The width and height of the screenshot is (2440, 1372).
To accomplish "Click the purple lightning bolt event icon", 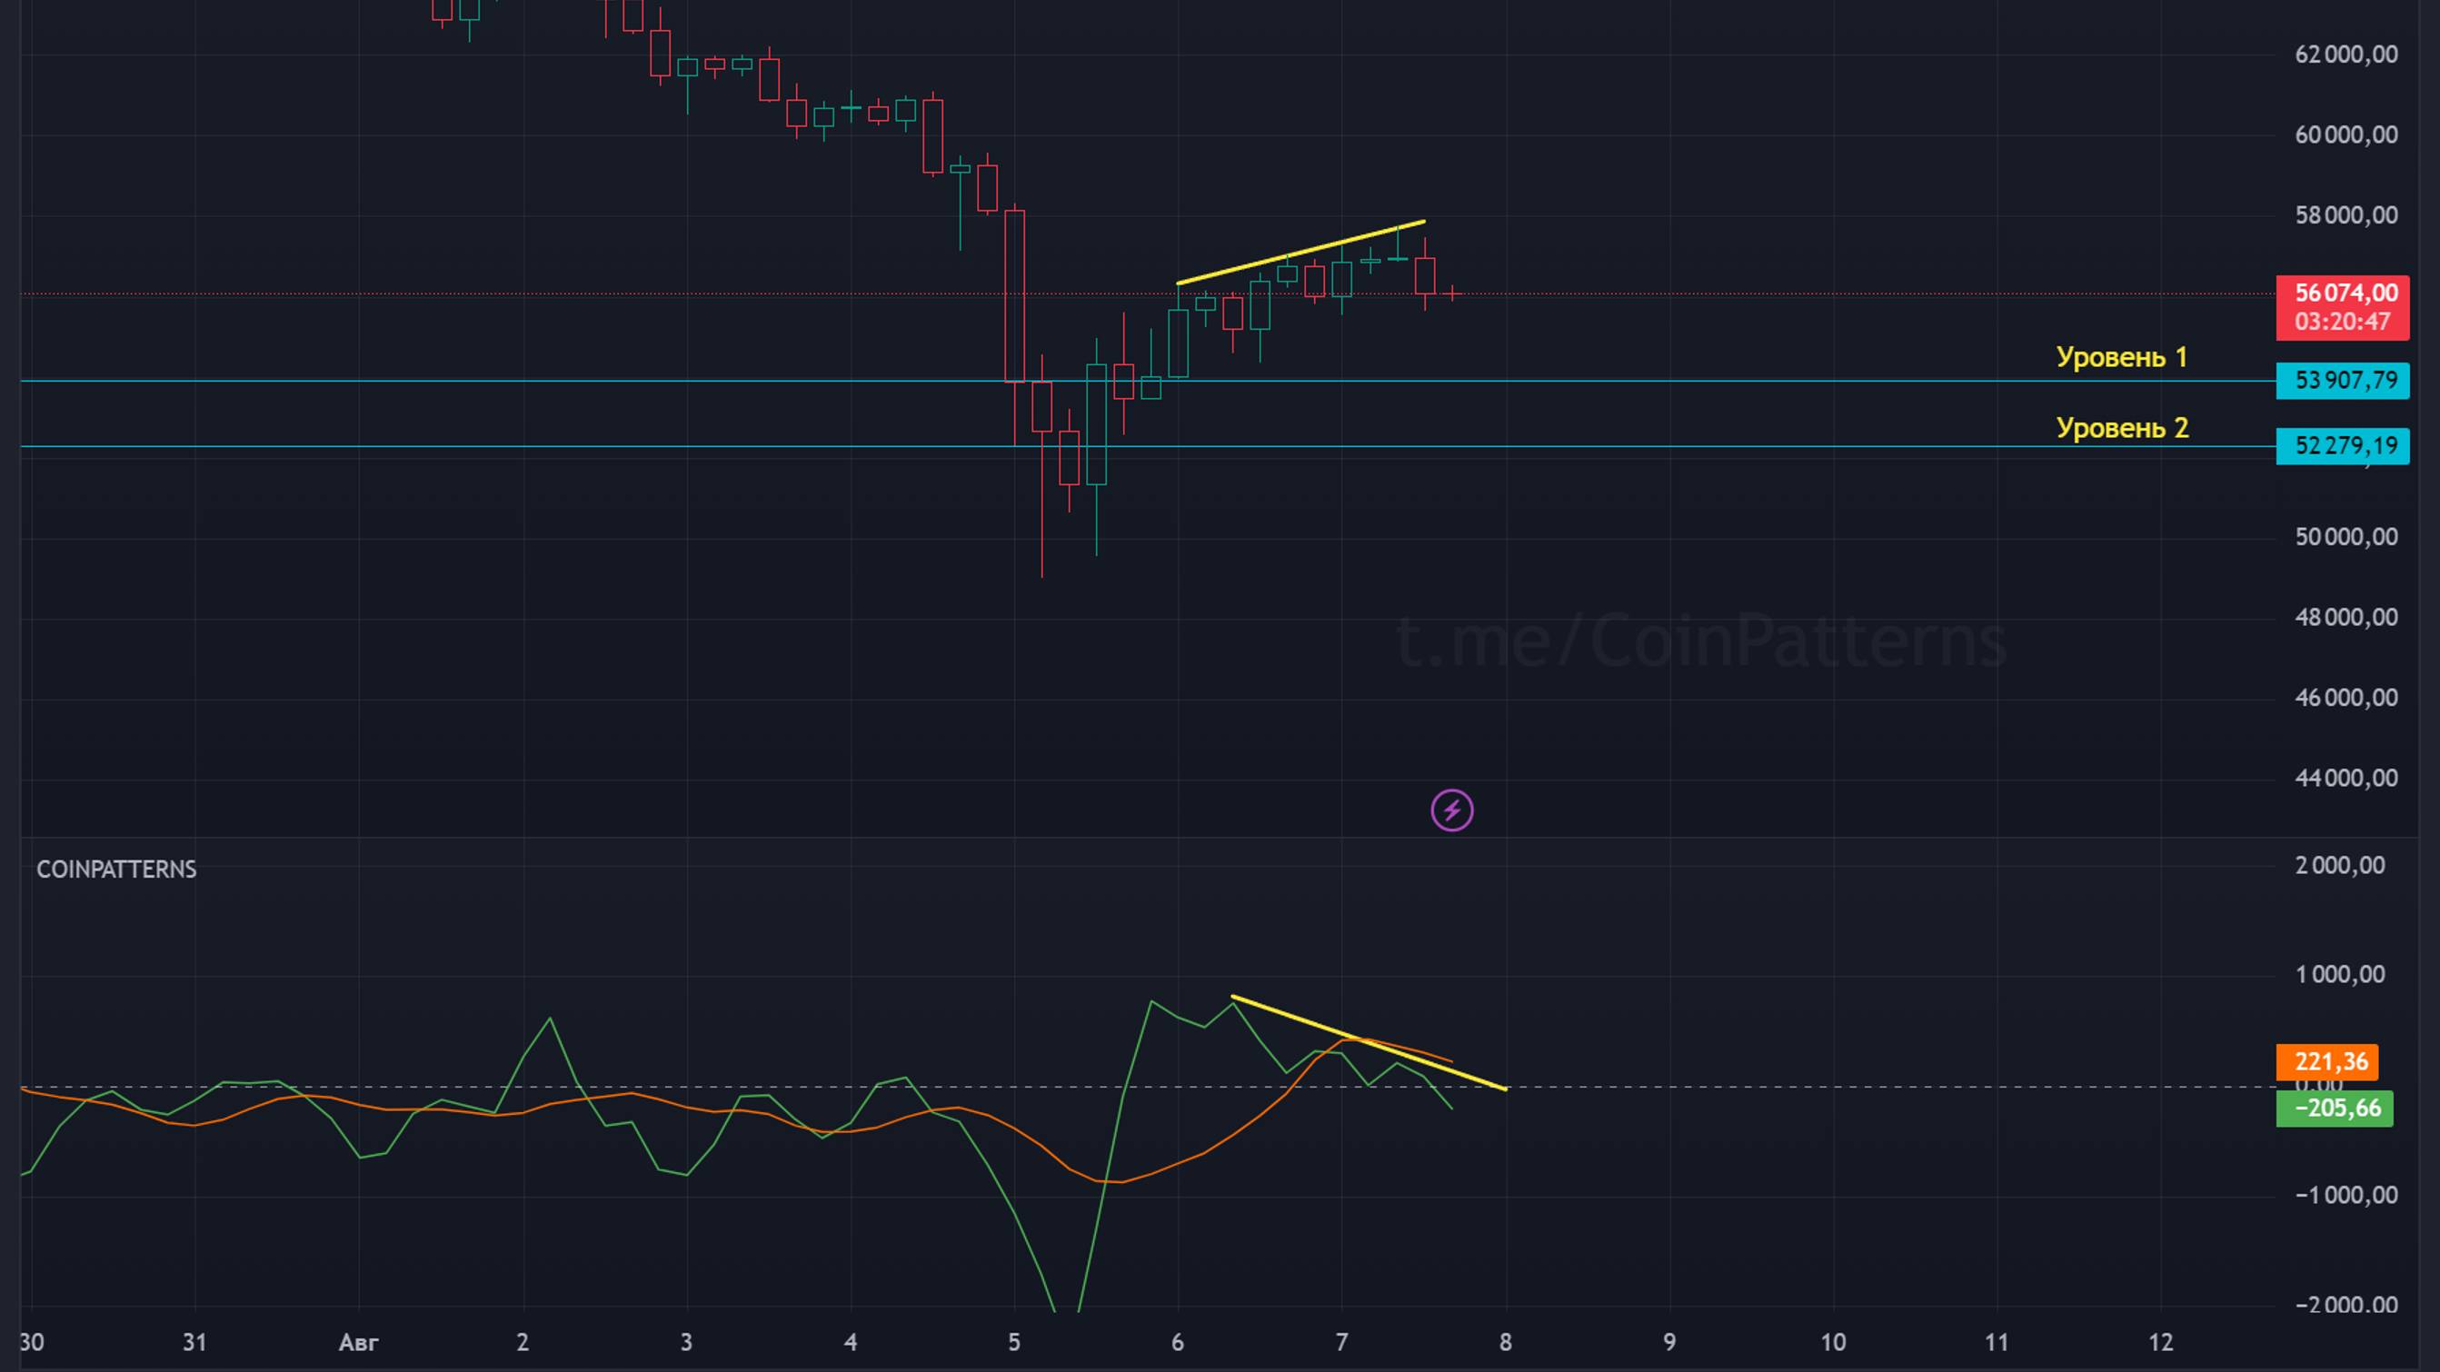I will coord(1451,810).
